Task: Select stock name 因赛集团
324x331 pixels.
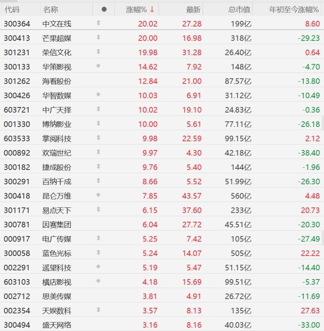Action: coord(57,225)
